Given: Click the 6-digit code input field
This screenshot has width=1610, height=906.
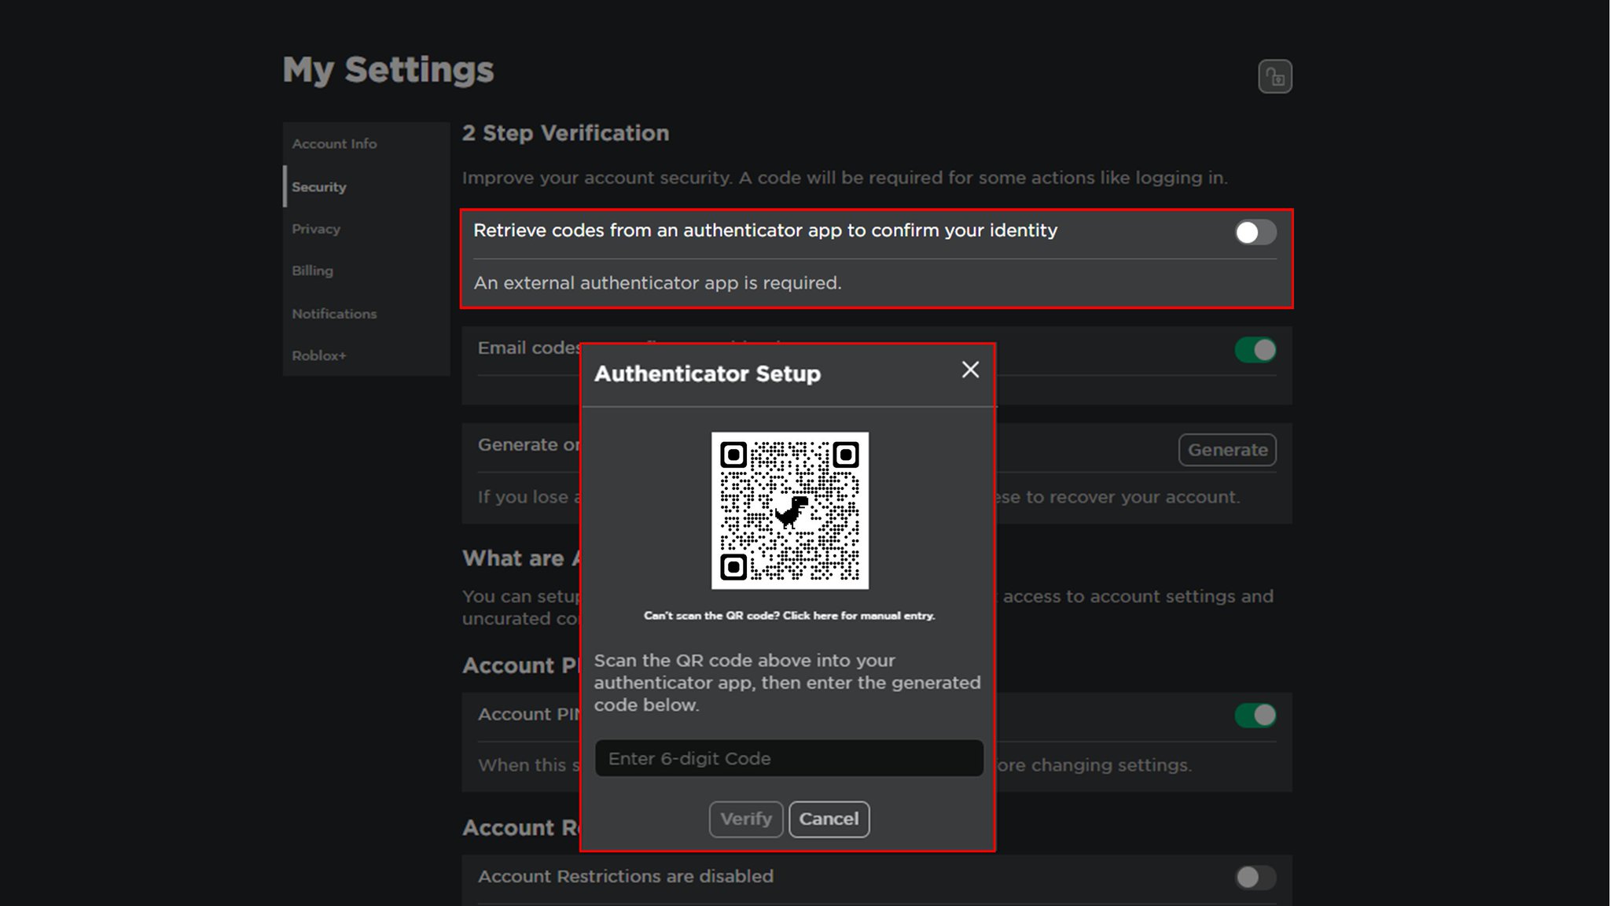Looking at the screenshot, I should click(788, 758).
